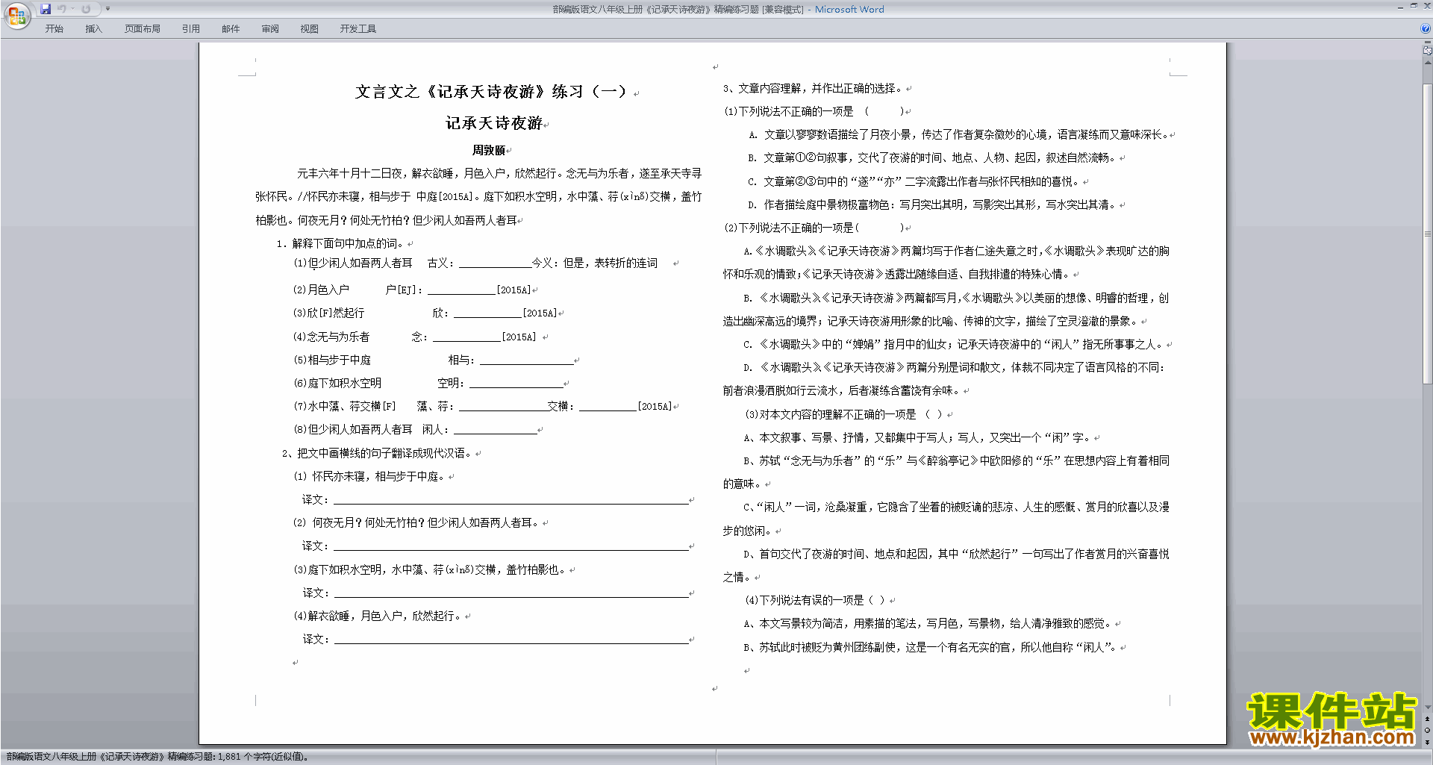1433x765 pixels.
Task: Open the 插入 ribbon tab
Action: (x=93, y=29)
